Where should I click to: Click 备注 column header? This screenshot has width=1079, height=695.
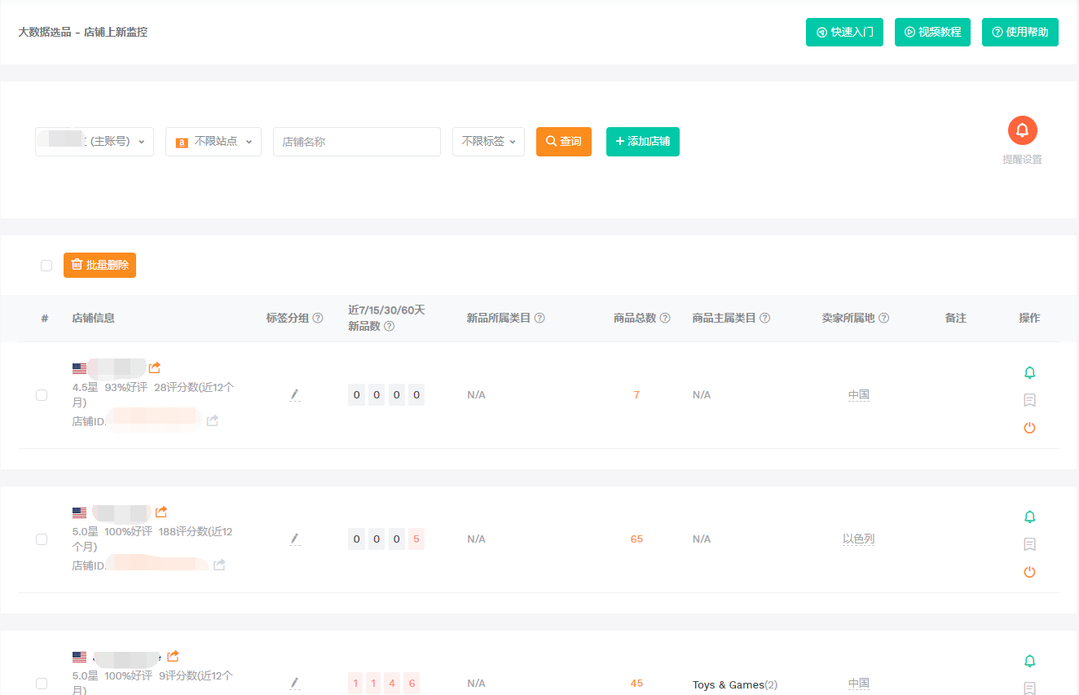(x=955, y=319)
